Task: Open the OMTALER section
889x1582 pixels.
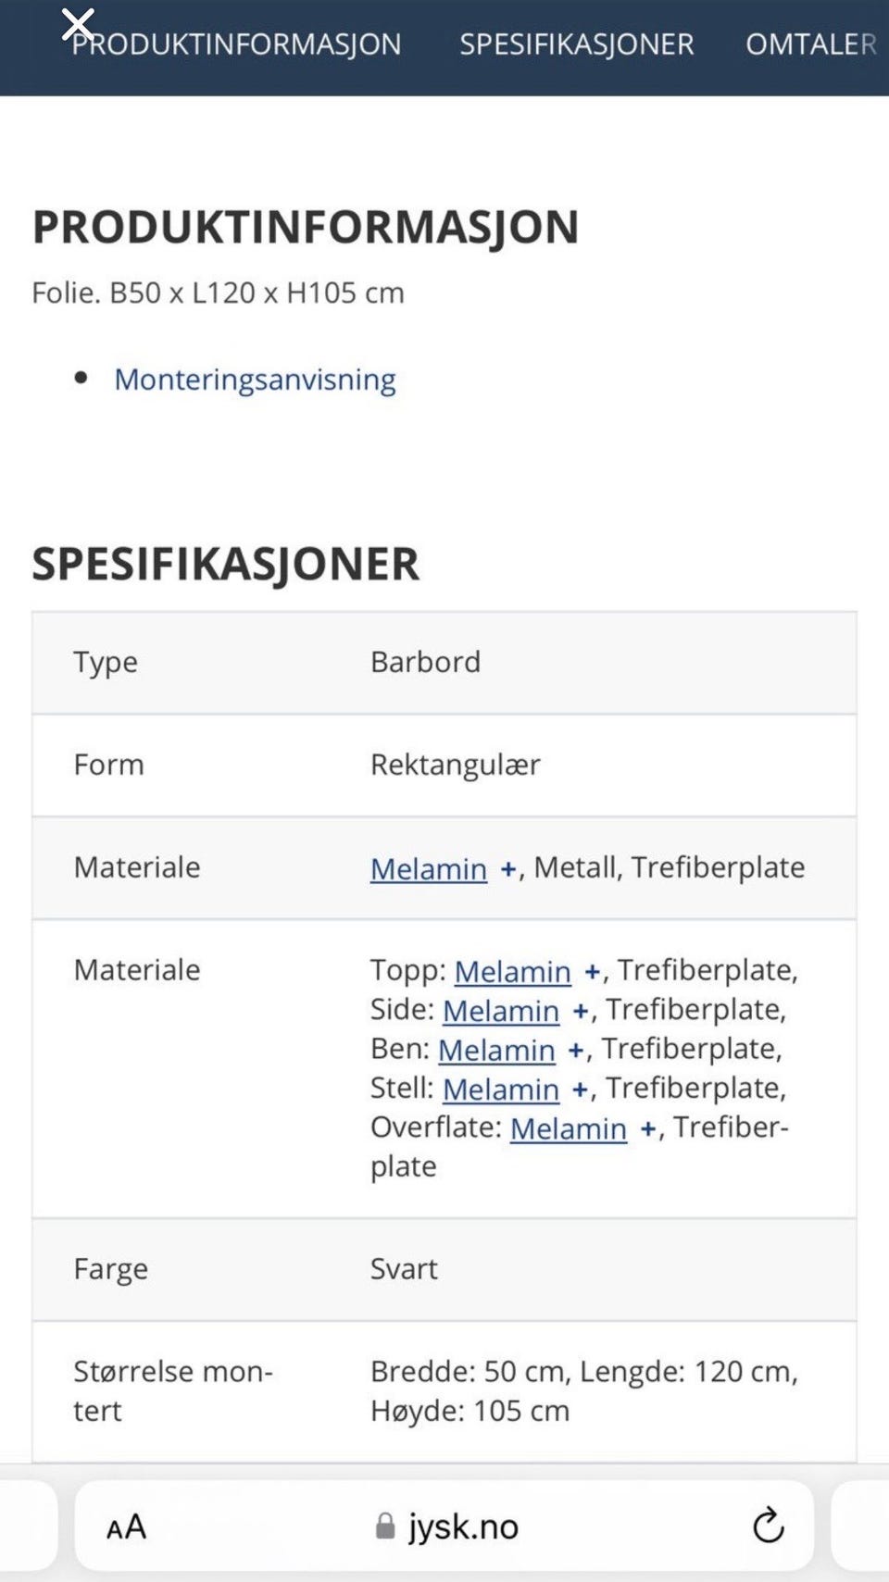Action: point(809,44)
